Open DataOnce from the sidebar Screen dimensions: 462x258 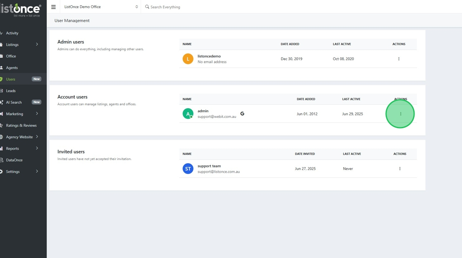point(14,160)
